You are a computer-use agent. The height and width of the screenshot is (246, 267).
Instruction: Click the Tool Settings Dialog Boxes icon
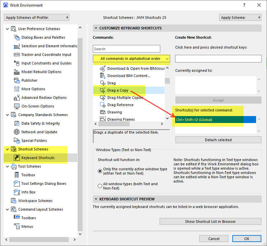(x=17, y=184)
